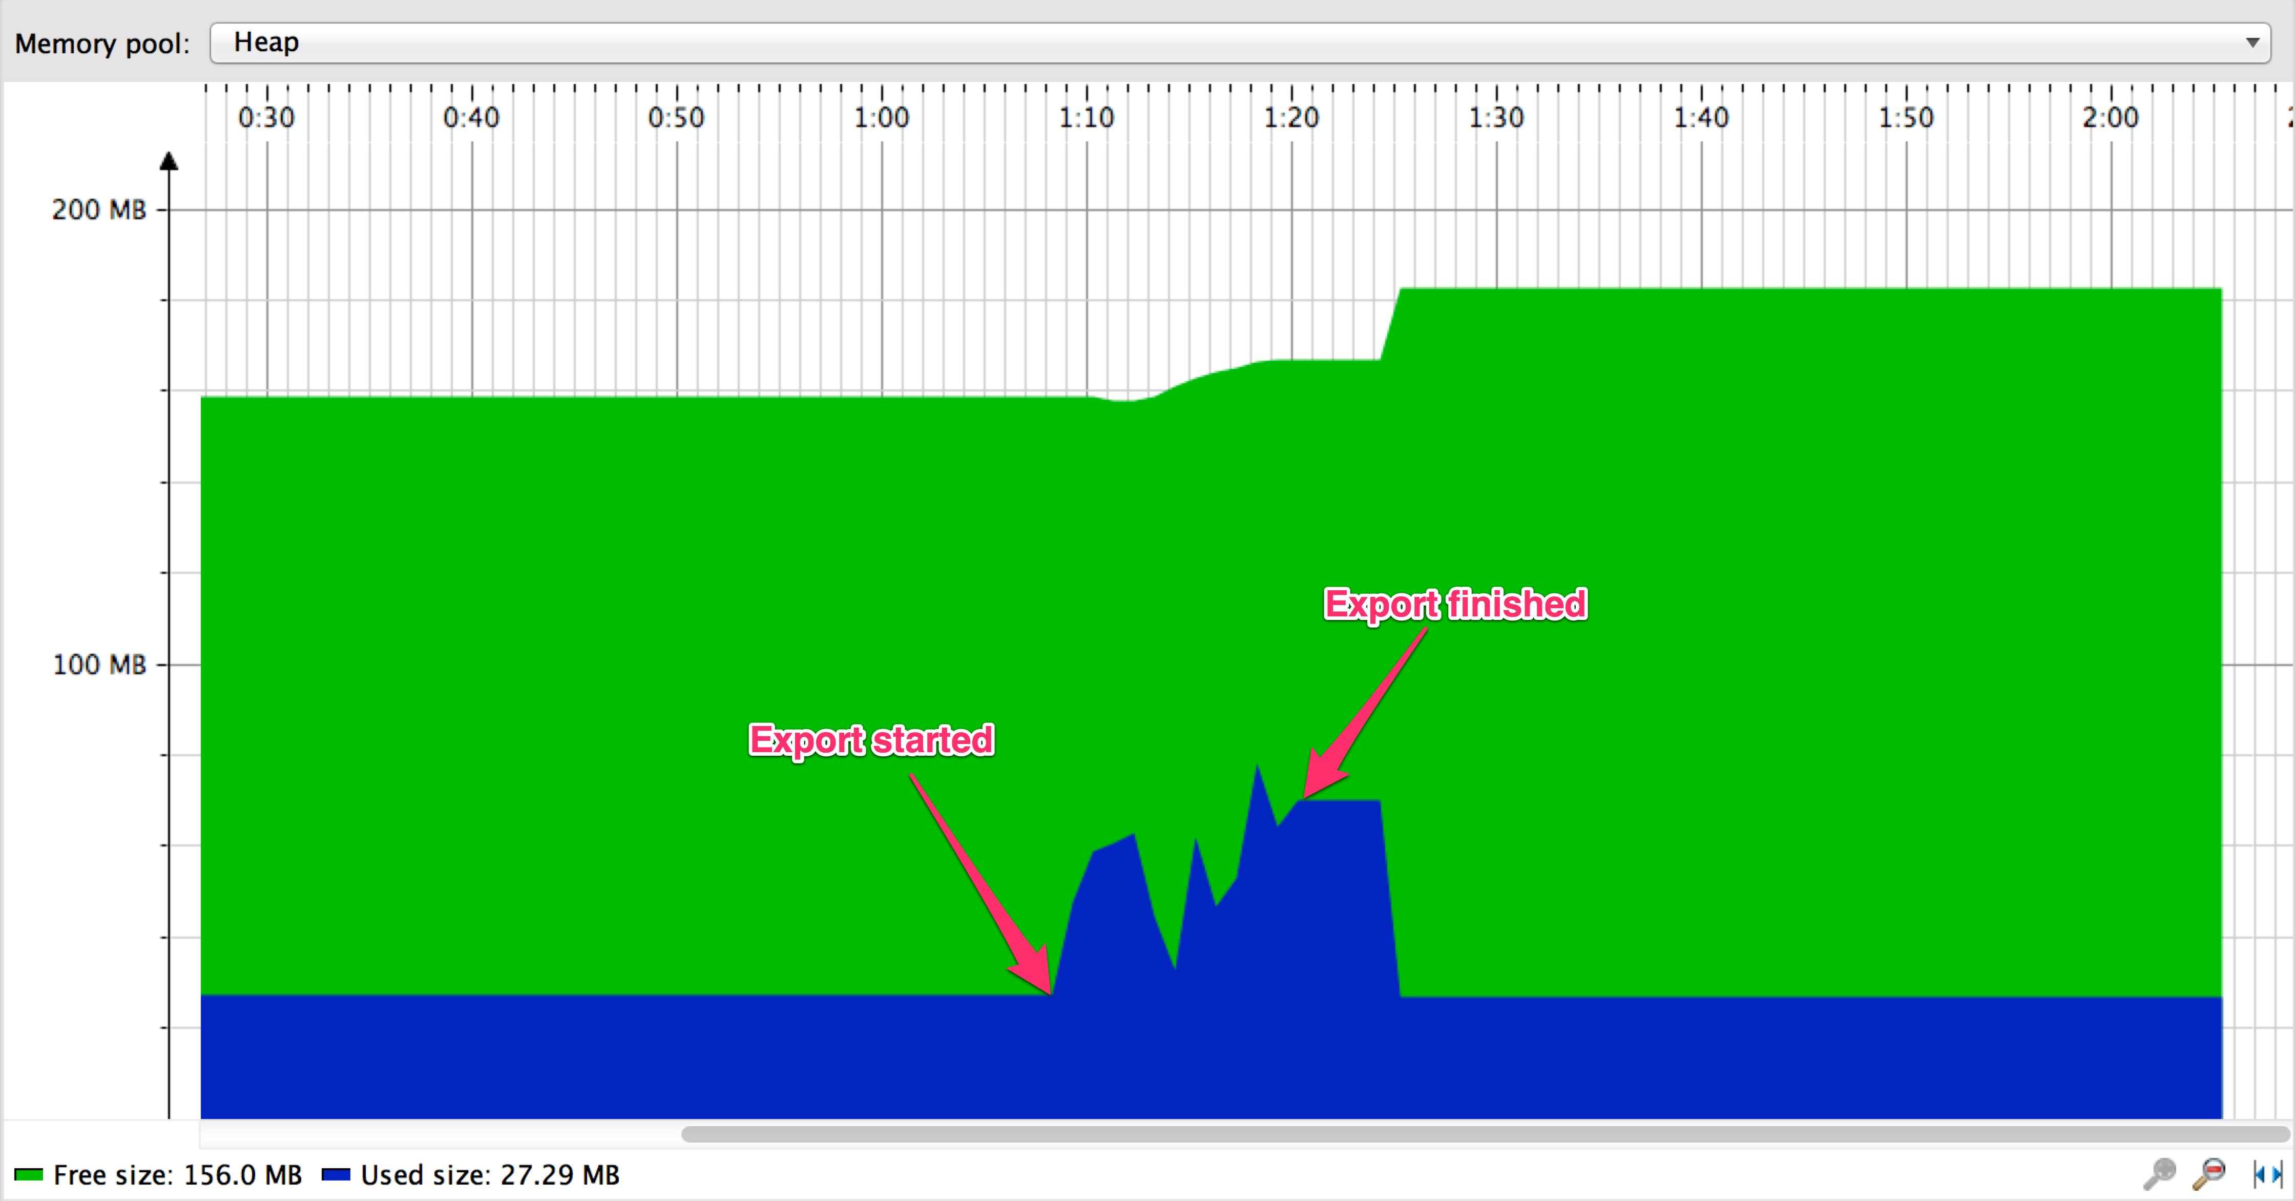The height and width of the screenshot is (1201, 2295).
Task: Click the blue Used size legend swatch
Action: pyautogui.click(x=336, y=1174)
